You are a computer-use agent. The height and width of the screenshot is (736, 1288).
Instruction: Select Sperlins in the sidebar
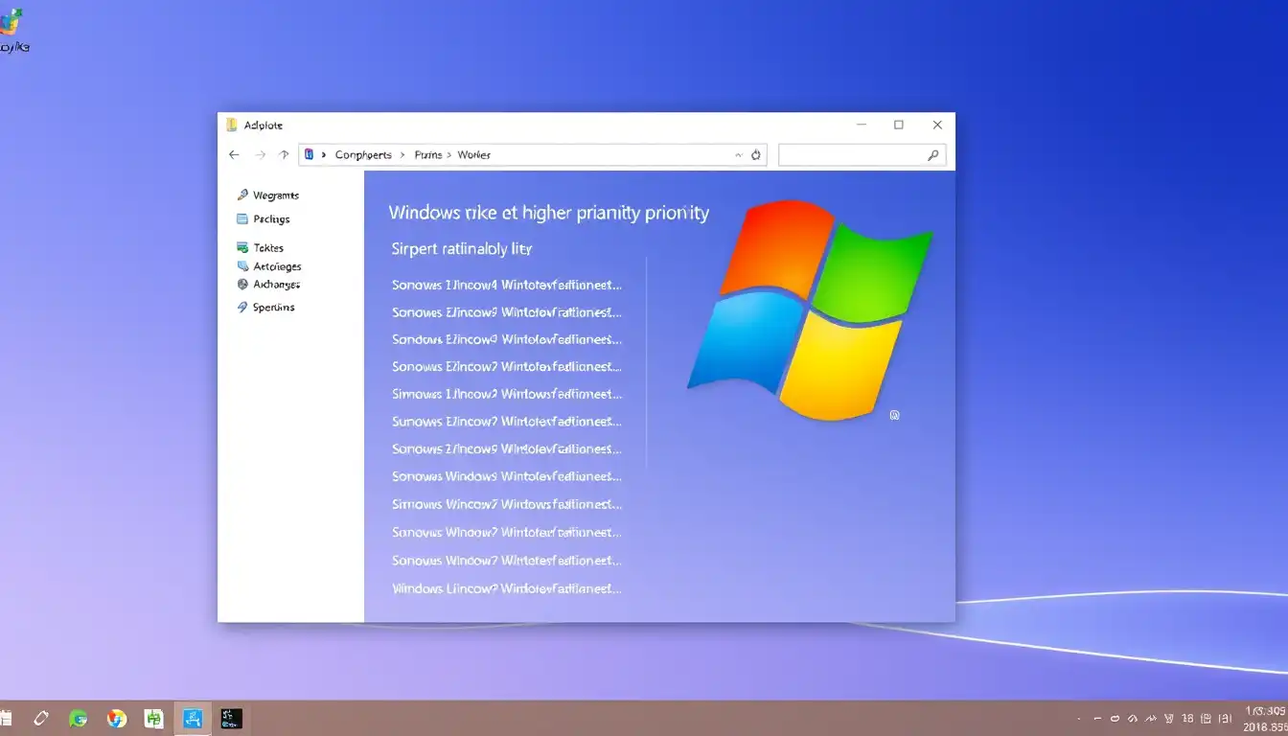pos(266,308)
